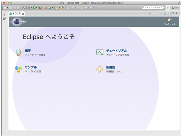Click the 新機能について description text
The height and width of the screenshot is (137, 182).
point(114,72)
